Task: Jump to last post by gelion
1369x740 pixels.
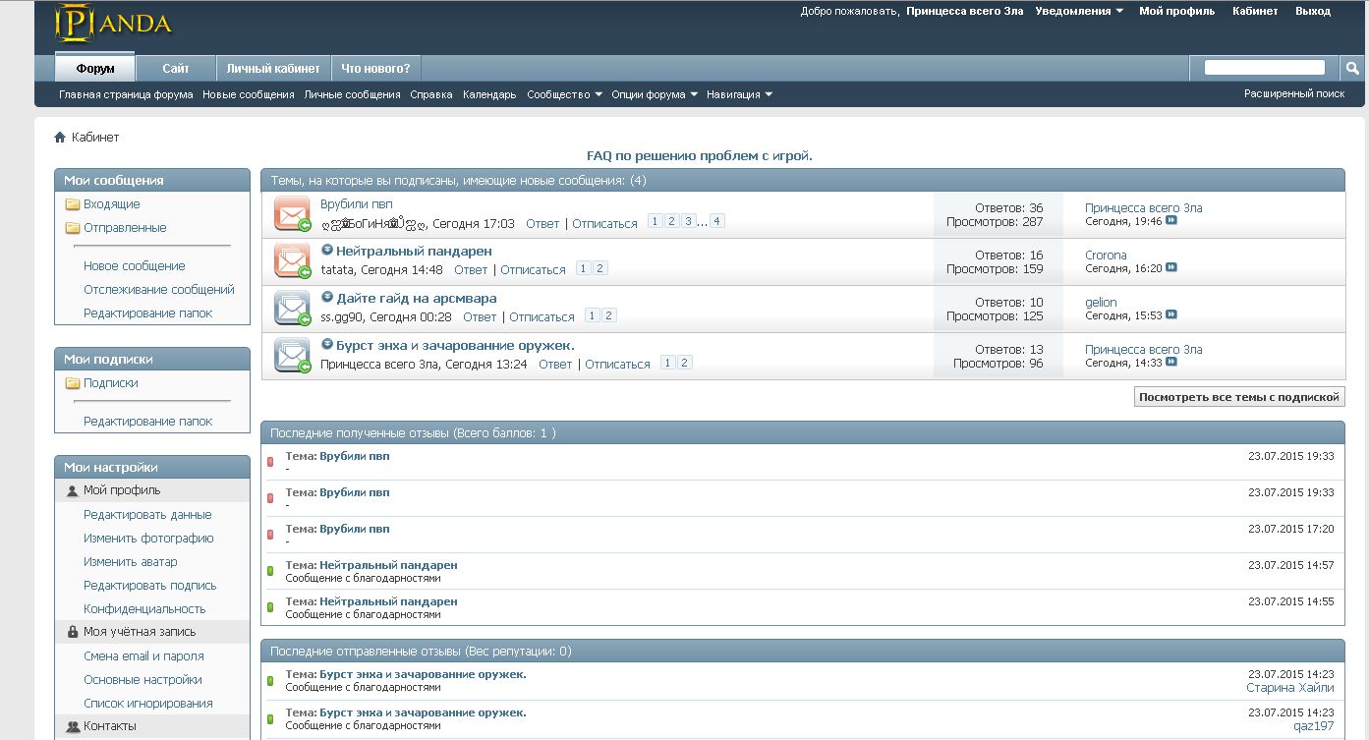Action: point(1171,315)
